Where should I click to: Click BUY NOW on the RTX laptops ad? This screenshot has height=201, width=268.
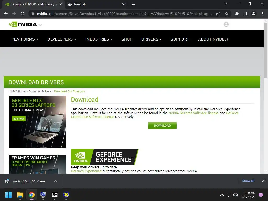19,119
